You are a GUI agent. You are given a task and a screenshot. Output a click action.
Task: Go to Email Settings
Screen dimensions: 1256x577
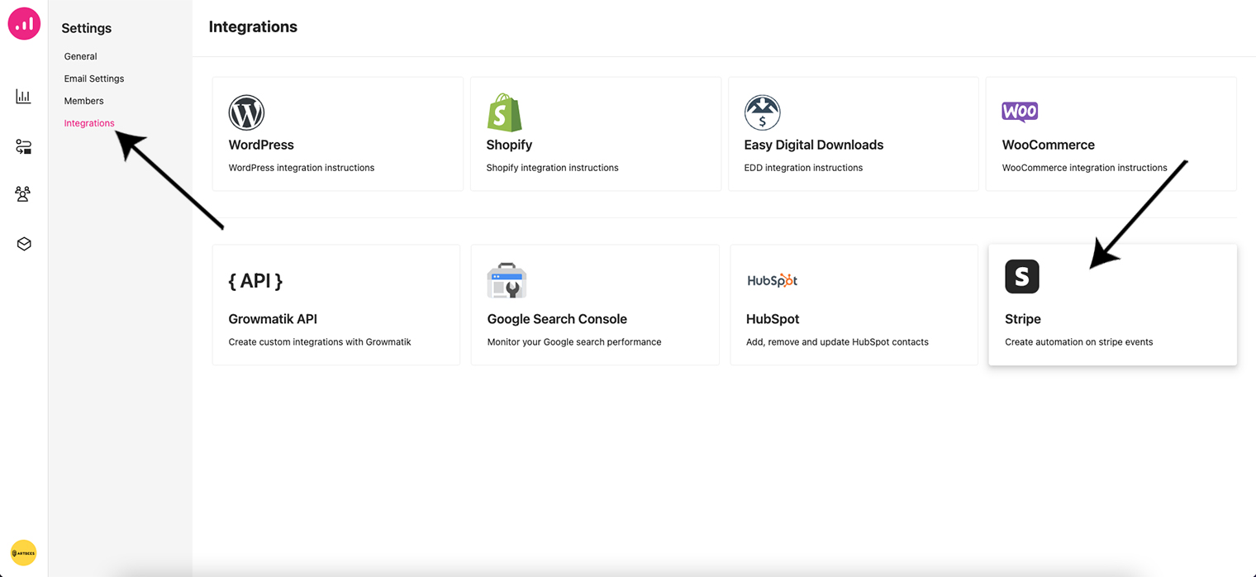tap(94, 79)
